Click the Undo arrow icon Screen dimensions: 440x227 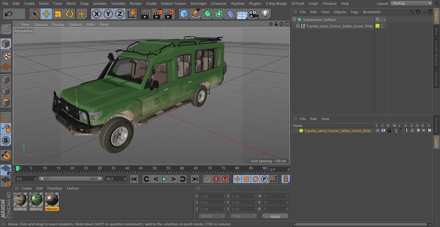pos(9,14)
